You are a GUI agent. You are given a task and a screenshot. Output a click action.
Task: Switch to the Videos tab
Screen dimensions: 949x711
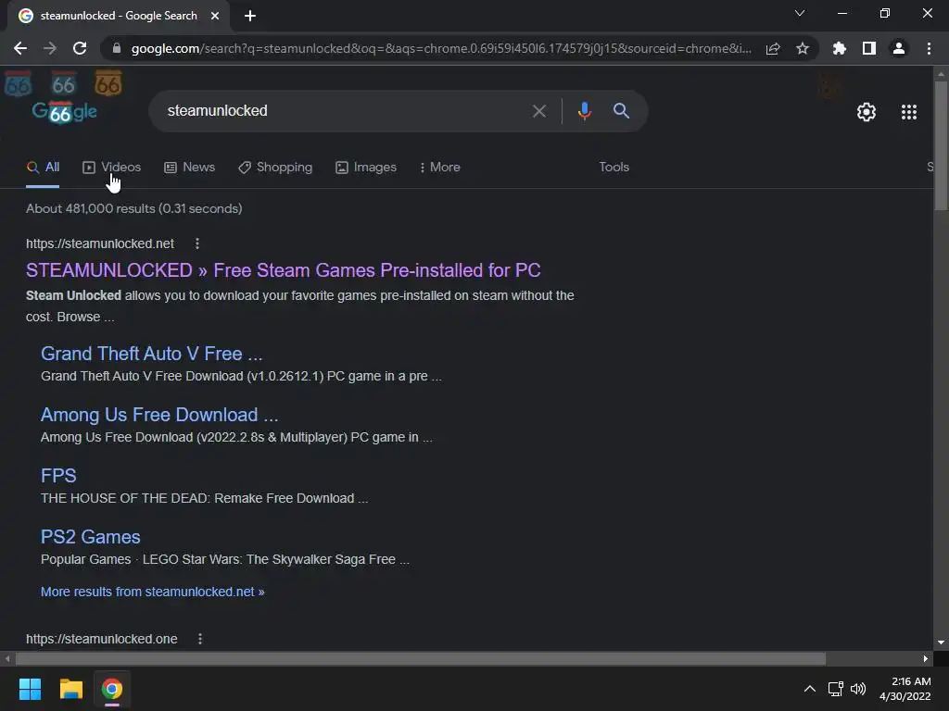pyautogui.click(x=112, y=168)
